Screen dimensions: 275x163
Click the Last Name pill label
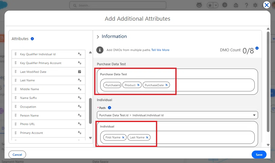[137, 137]
